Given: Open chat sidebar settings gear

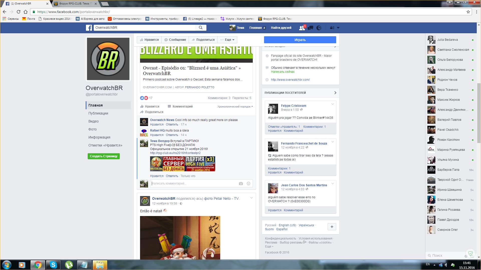Looking at the screenshot, I should point(466,256).
